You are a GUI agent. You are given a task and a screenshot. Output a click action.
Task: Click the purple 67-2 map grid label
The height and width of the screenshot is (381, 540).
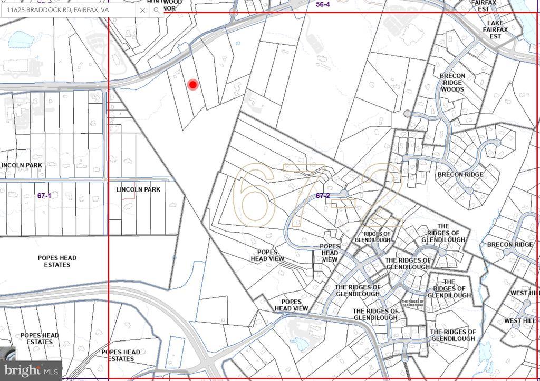point(323,196)
